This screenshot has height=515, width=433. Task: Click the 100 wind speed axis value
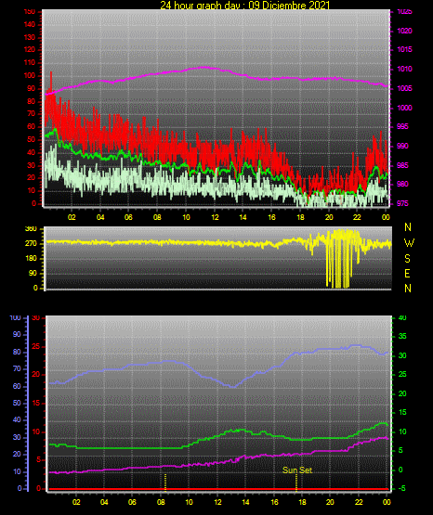tap(30, 75)
